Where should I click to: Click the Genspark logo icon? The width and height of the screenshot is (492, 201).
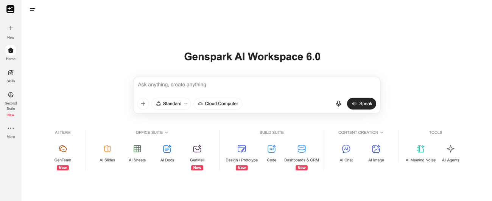[11, 9]
